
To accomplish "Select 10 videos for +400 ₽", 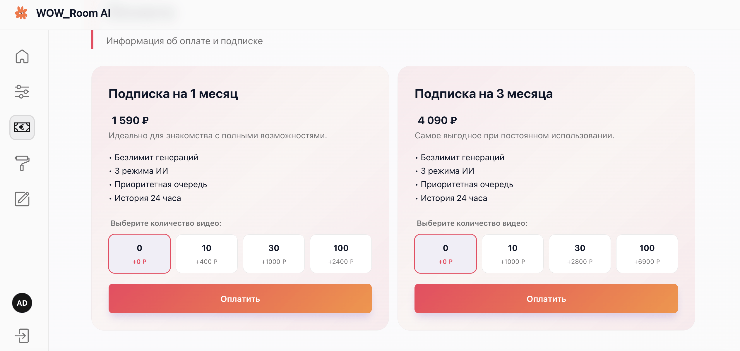I will (x=206, y=254).
